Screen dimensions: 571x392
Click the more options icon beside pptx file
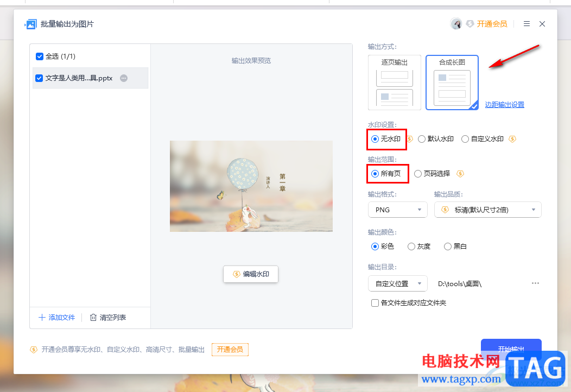tap(124, 78)
